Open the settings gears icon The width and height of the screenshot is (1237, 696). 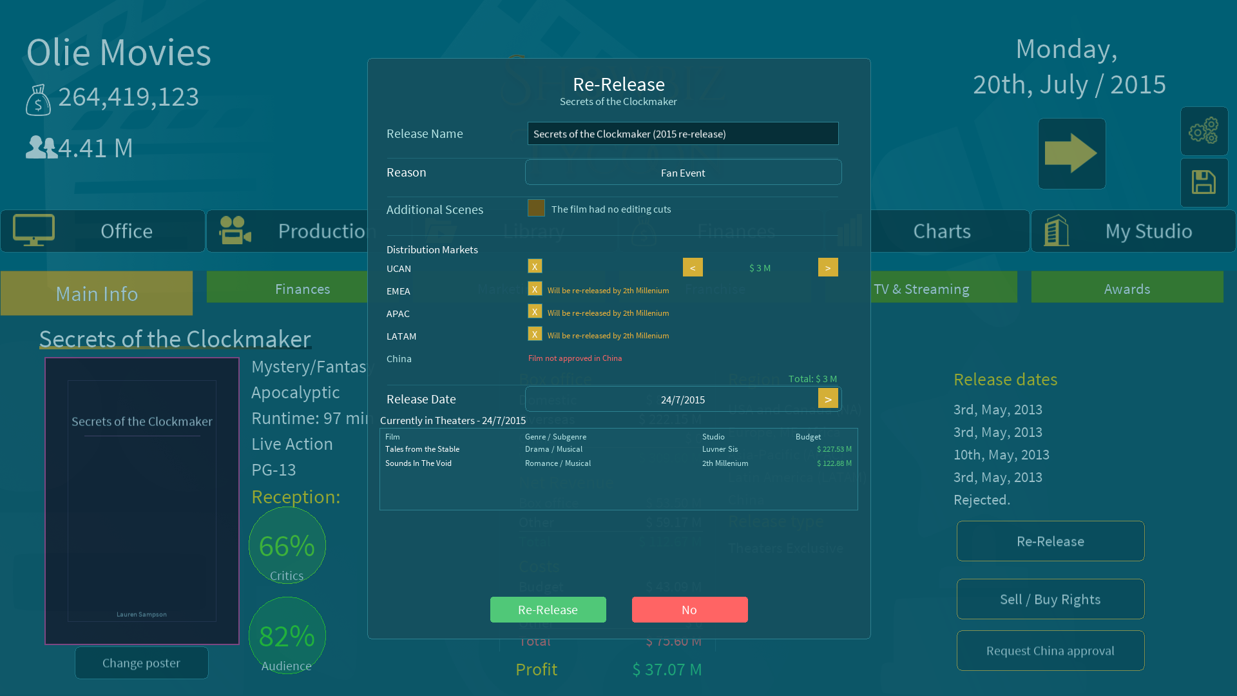1203,131
